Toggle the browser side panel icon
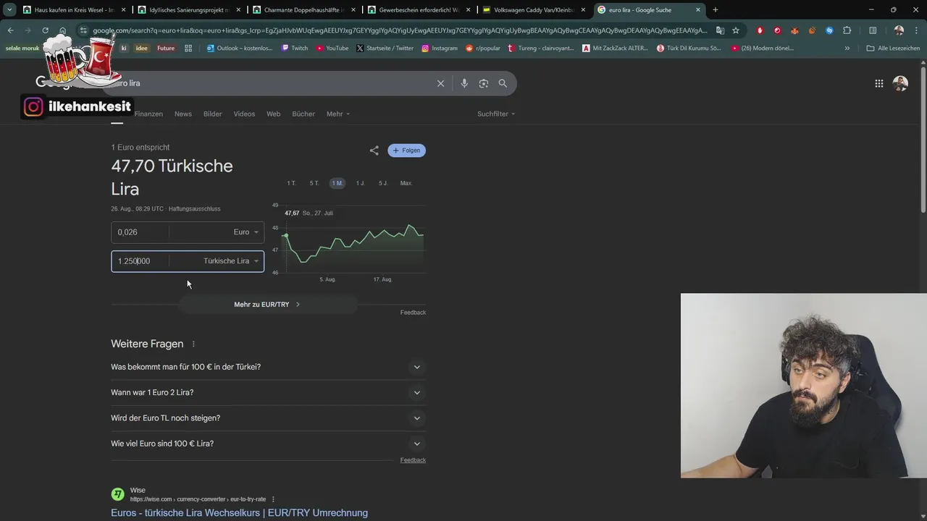The image size is (927, 521). coord(873,30)
